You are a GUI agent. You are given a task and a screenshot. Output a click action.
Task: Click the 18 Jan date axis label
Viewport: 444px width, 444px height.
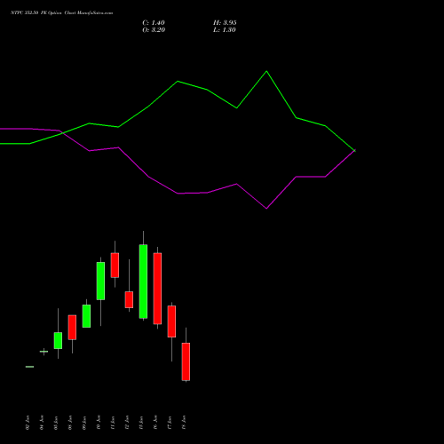tap(184, 423)
